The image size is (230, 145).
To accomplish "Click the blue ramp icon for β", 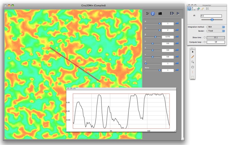I will tap(177, 37).
